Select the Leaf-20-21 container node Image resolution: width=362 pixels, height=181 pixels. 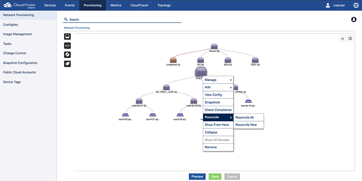139,101
